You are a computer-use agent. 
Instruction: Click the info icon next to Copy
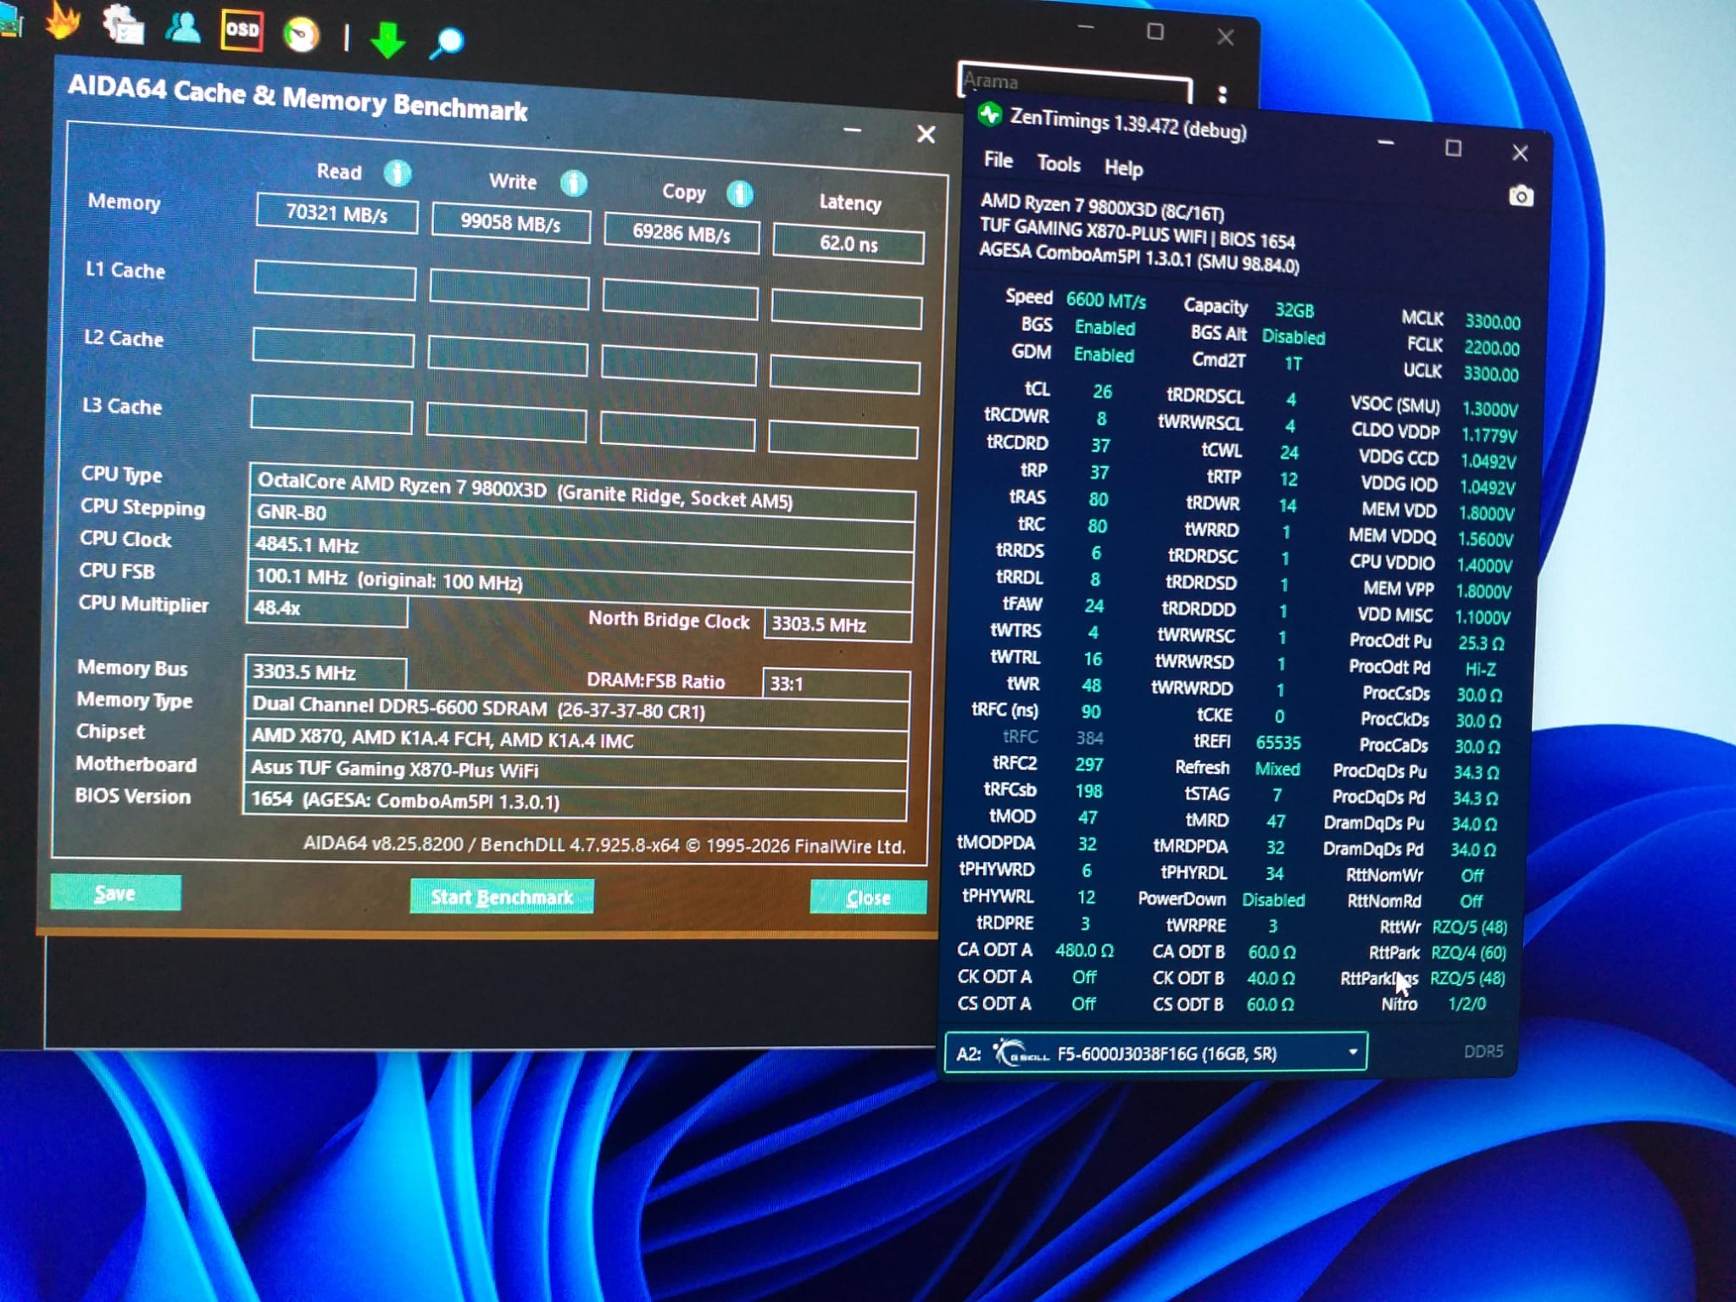[740, 193]
